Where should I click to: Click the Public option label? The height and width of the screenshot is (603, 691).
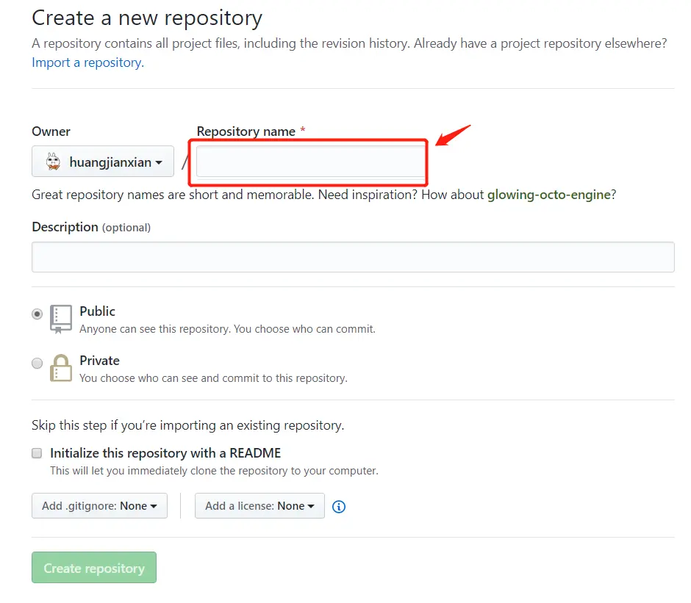97,311
